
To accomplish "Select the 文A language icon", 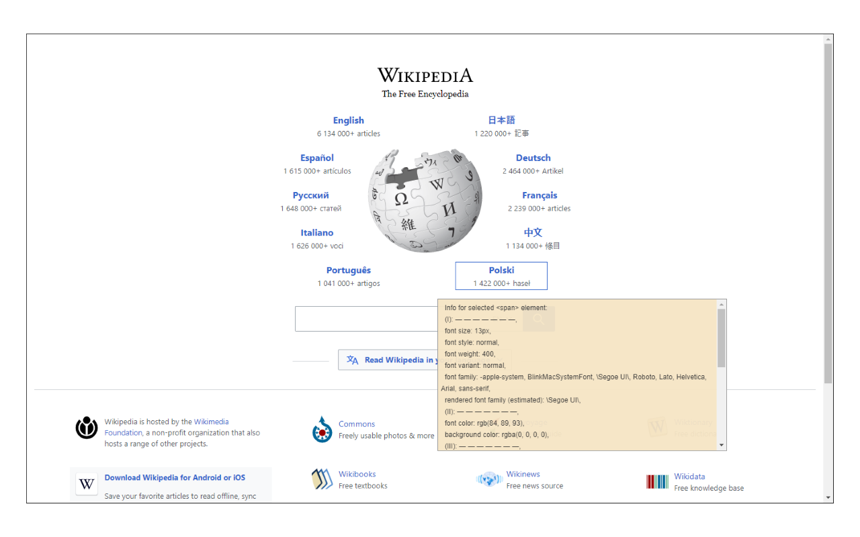I will point(352,360).
